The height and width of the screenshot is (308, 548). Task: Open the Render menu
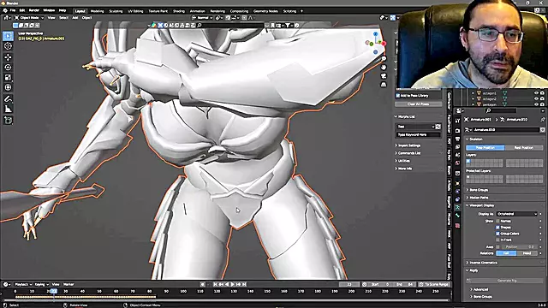[x=34, y=10]
